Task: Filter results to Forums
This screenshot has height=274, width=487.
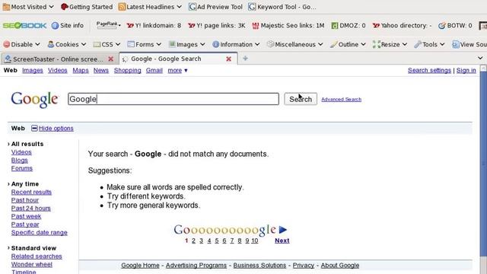Action: (22, 168)
